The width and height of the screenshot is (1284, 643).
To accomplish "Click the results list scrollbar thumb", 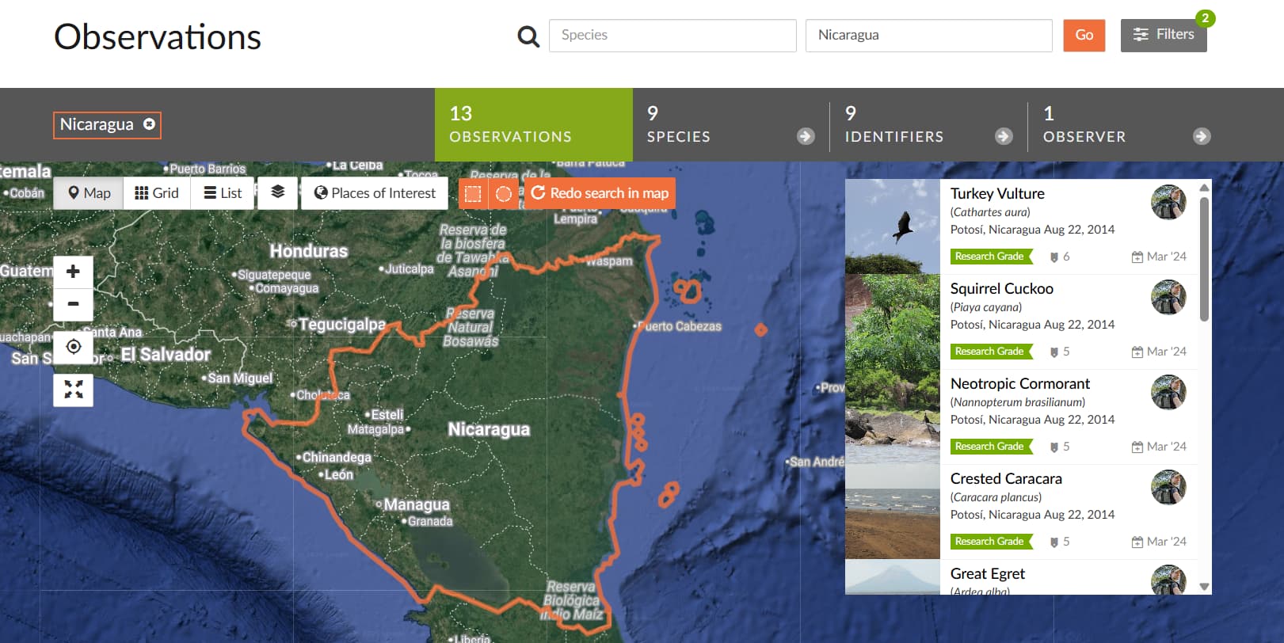I will tap(1204, 259).
